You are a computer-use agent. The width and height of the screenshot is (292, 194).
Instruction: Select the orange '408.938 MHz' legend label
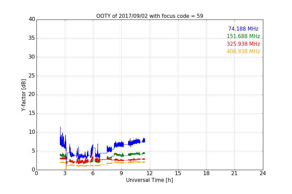pos(243,52)
